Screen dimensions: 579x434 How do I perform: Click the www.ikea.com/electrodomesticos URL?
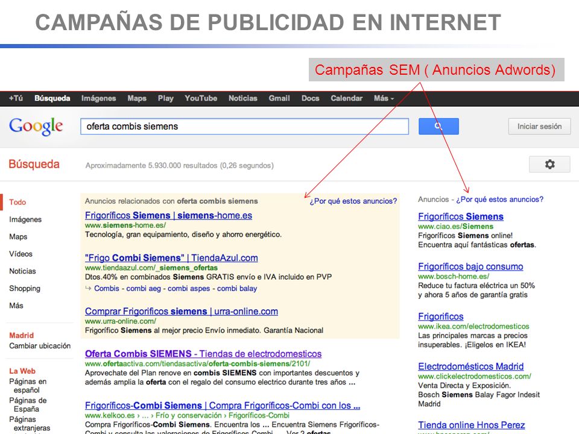point(473,326)
